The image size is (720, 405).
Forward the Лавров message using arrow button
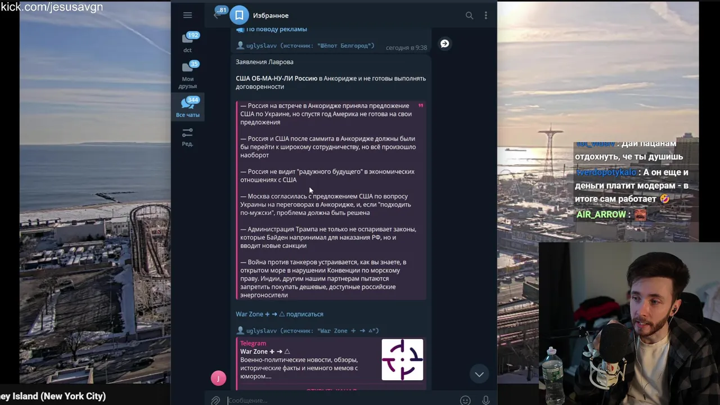click(x=444, y=44)
